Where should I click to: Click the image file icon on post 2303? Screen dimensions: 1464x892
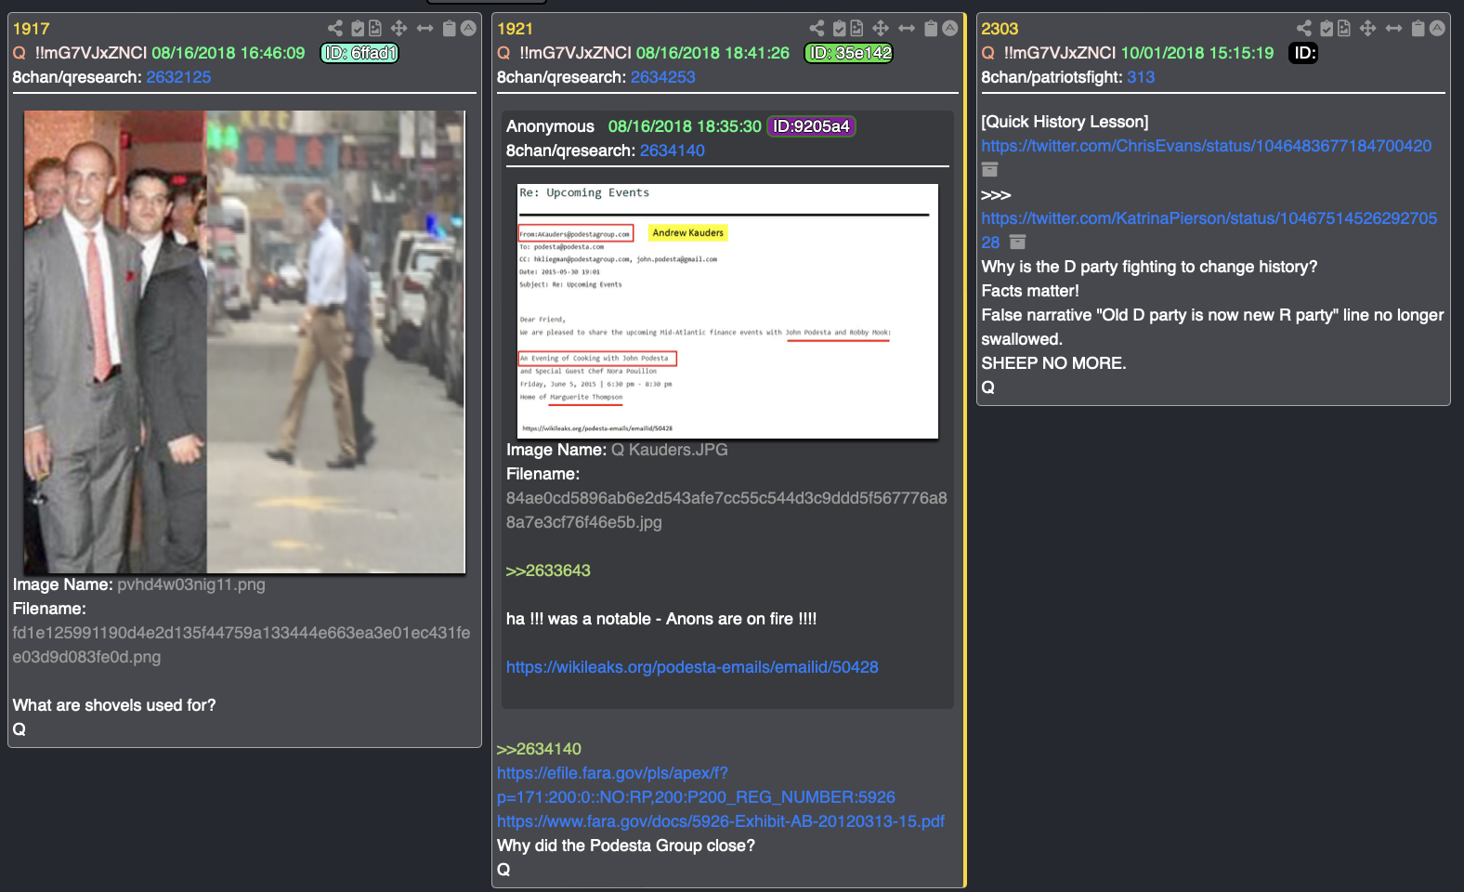tap(1344, 29)
